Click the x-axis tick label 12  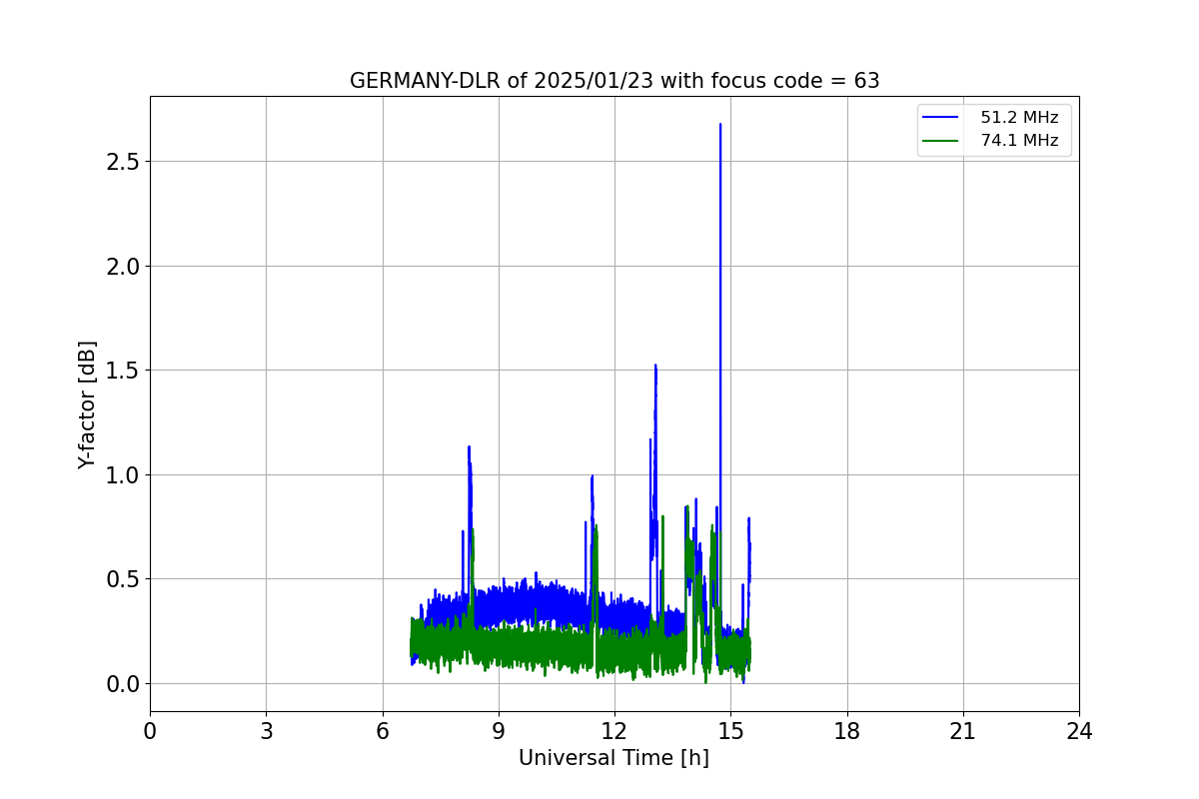tap(614, 732)
